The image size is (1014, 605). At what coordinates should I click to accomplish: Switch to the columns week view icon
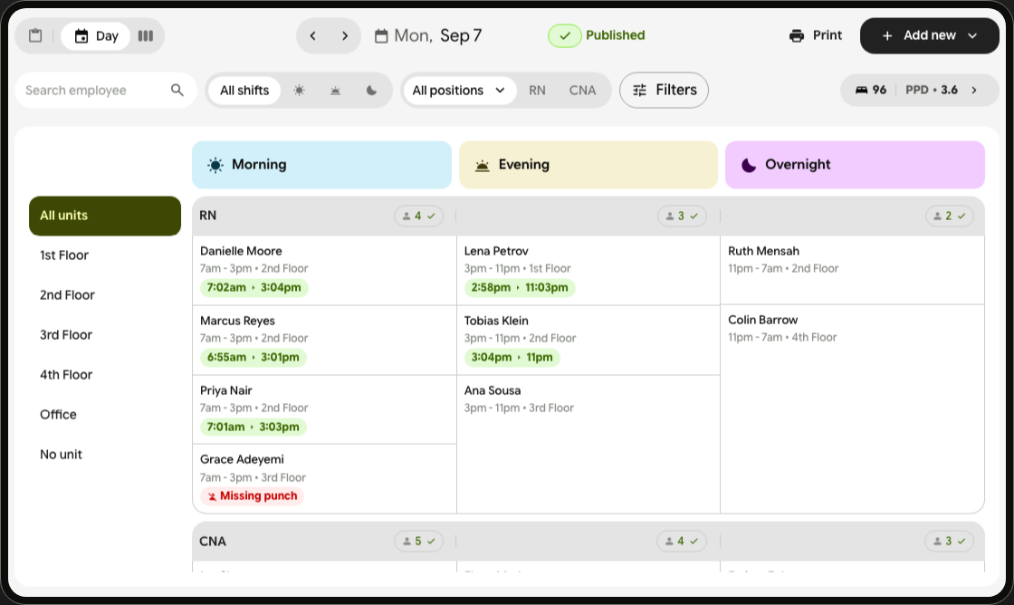(146, 35)
